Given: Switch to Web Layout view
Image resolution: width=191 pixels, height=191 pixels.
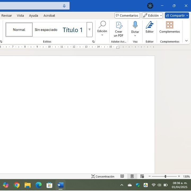Looking at the screenshot, I should coord(142,176).
